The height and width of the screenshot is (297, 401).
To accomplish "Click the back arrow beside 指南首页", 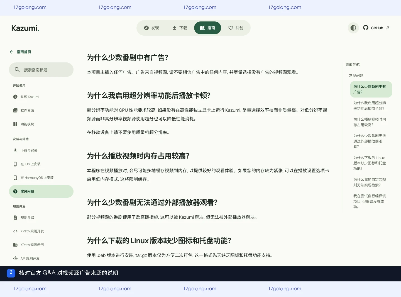I will point(11,52).
